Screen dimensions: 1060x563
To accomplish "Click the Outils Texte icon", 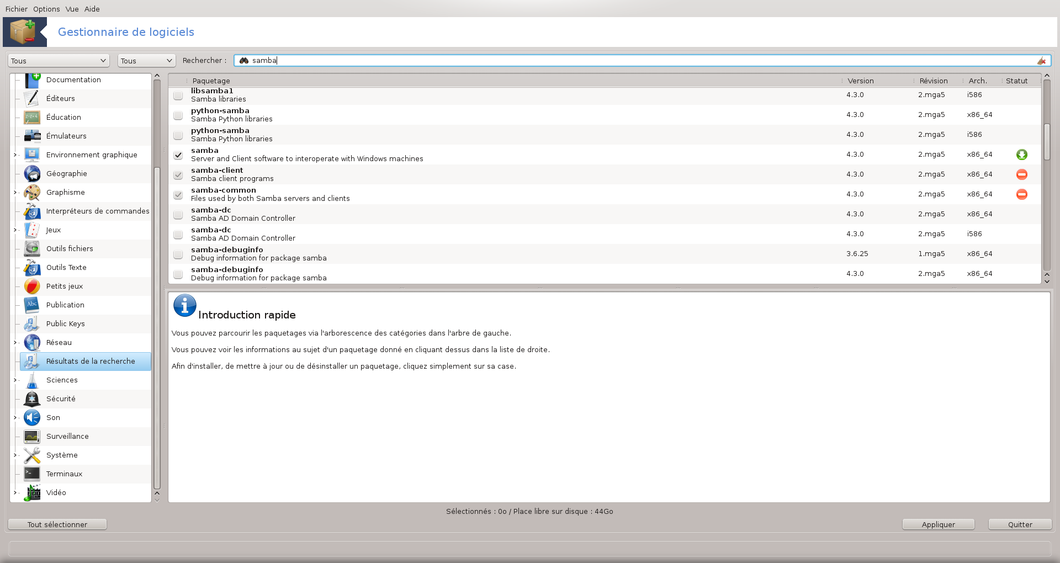I will point(33,268).
